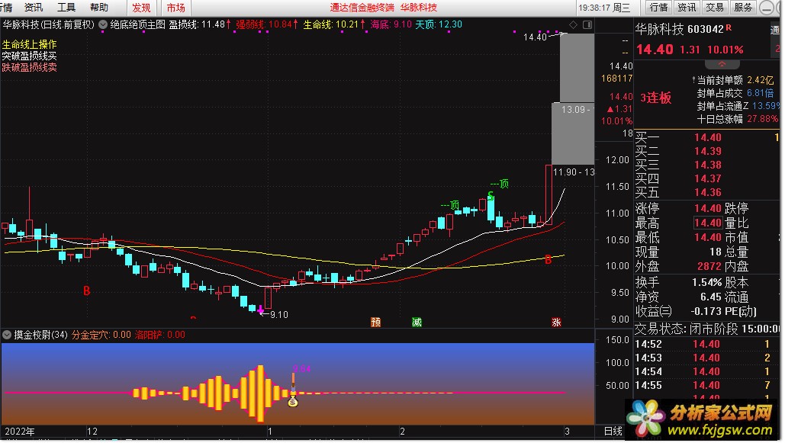Screen dimensions: 785x443
Task: Click the 涨停 14.40 value
Action: (708, 208)
